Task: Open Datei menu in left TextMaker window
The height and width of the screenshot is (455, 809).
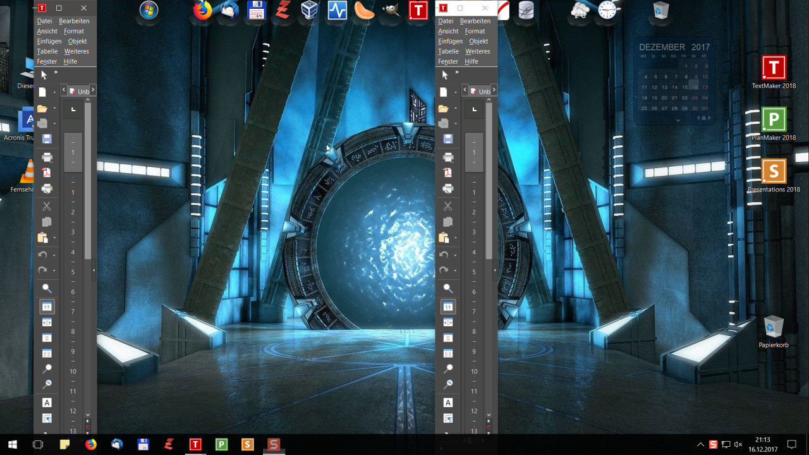Action: point(45,21)
